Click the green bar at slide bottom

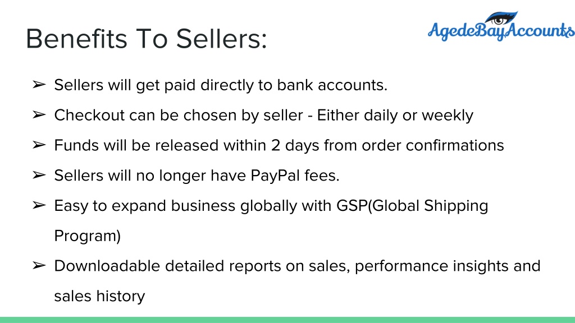[x=287, y=320]
